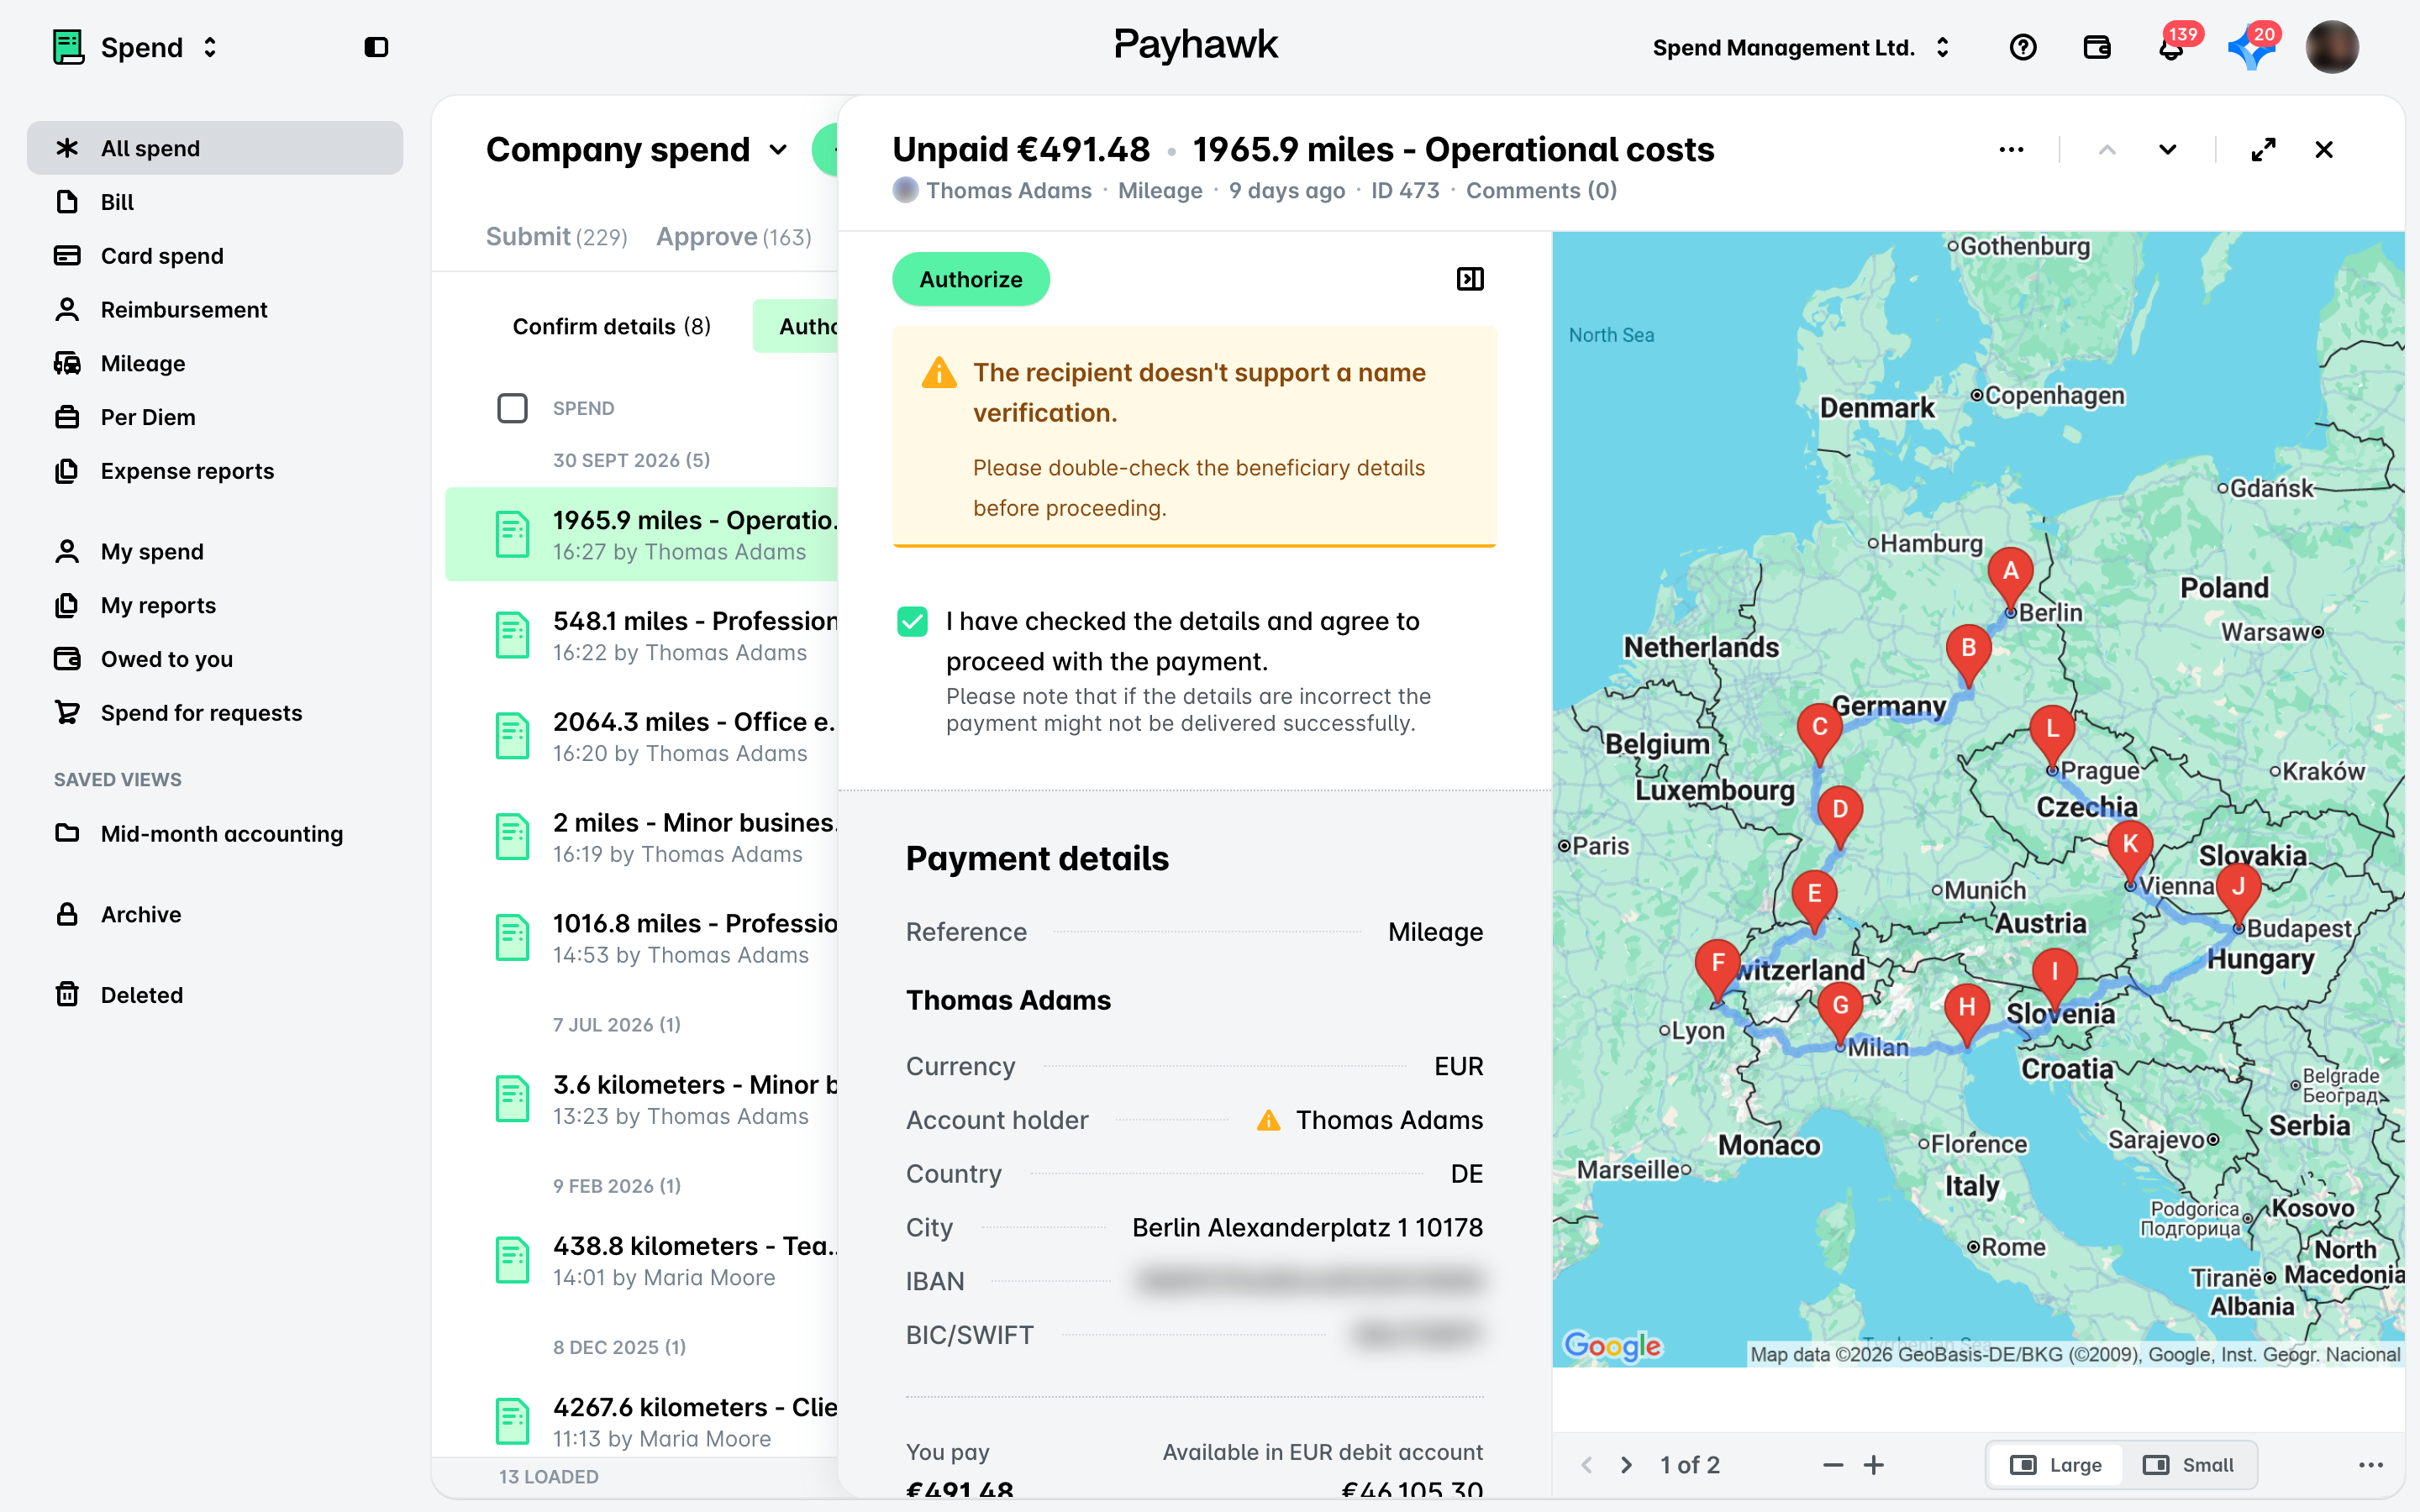This screenshot has width=2420, height=1512.
Task: Open 438.8 kilometers expense by Maria Moore
Action: [x=642, y=1260]
